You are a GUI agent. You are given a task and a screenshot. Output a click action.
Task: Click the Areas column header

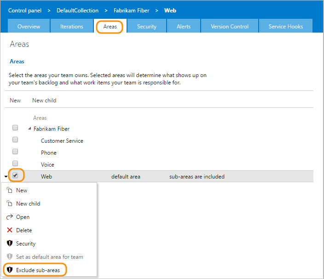40,118
